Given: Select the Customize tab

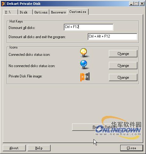Looking at the screenshot, I should [78, 12].
